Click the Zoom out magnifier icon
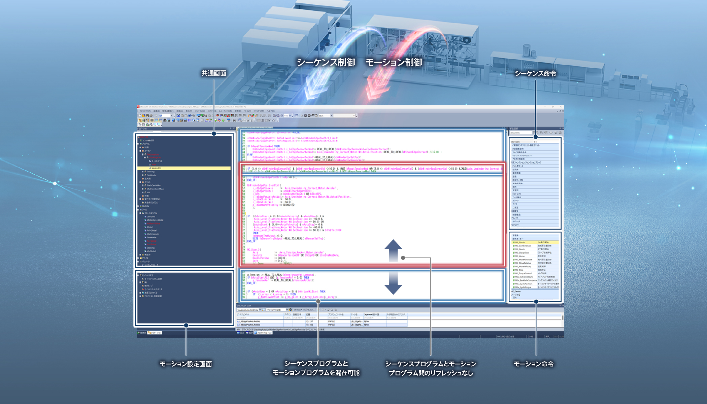This screenshot has height=404, width=707. point(278,115)
